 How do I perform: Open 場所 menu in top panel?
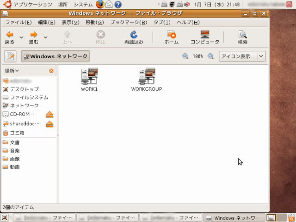point(63,4)
